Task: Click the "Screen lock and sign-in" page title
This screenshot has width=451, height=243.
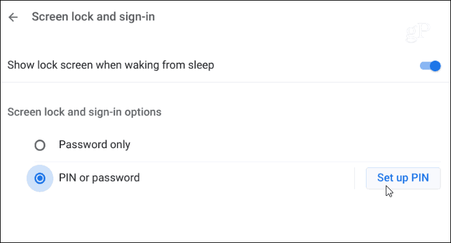Action: 93,17
